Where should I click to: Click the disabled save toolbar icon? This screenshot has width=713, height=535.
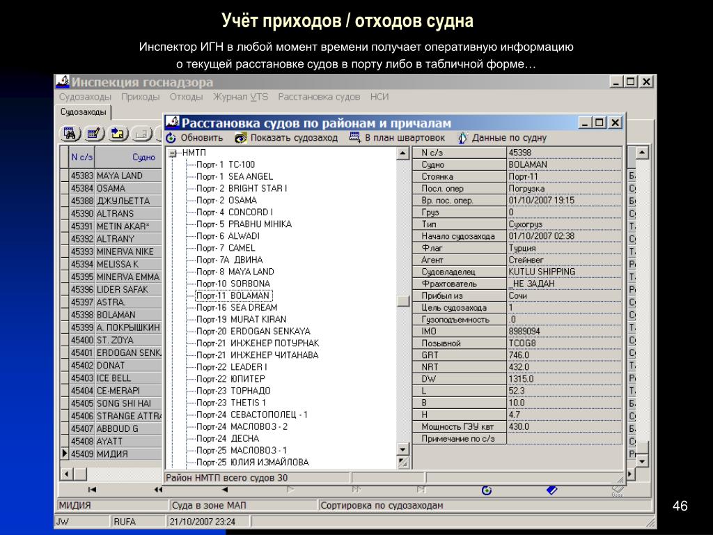(141, 134)
